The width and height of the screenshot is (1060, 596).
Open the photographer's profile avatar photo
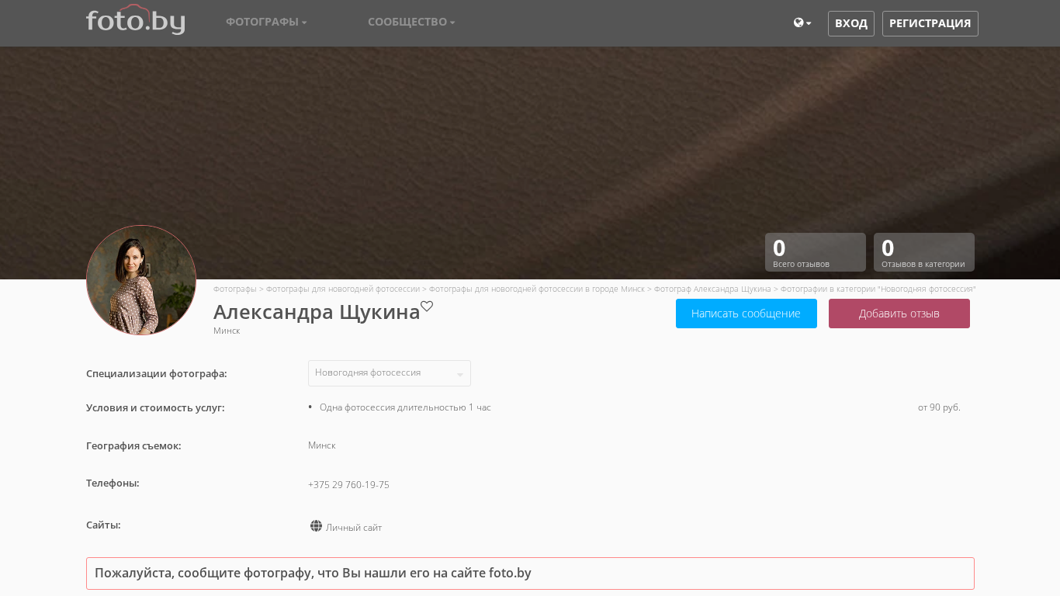pyautogui.click(x=141, y=280)
